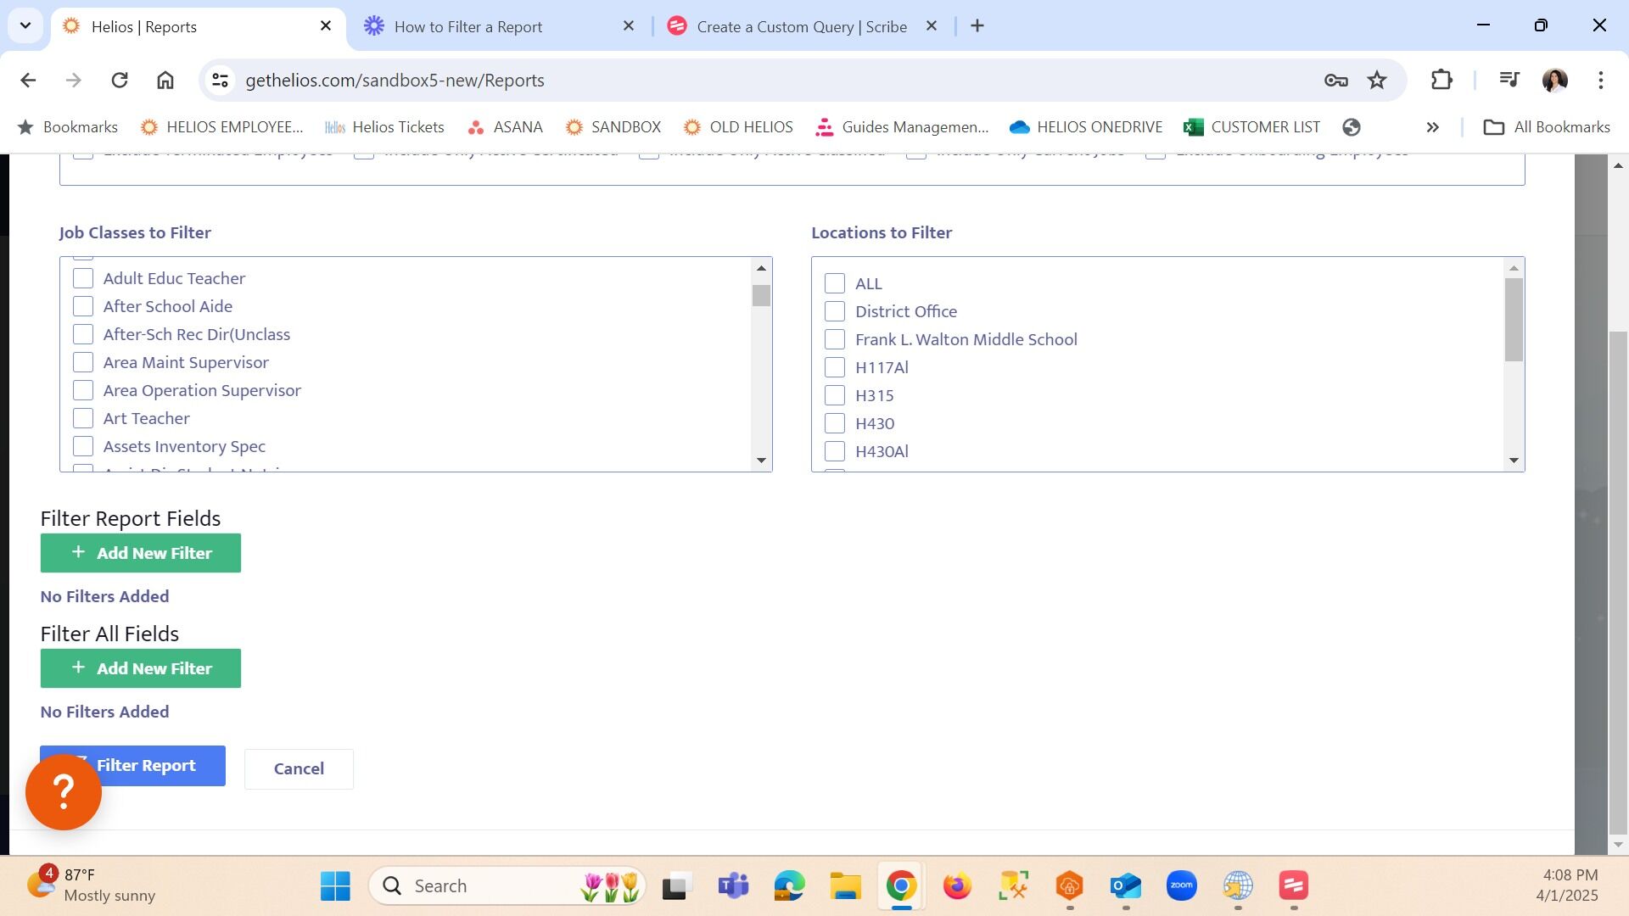Bookmark this page with the star icon
The height and width of the screenshot is (916, 1629).
click(x=1376, y=80)
